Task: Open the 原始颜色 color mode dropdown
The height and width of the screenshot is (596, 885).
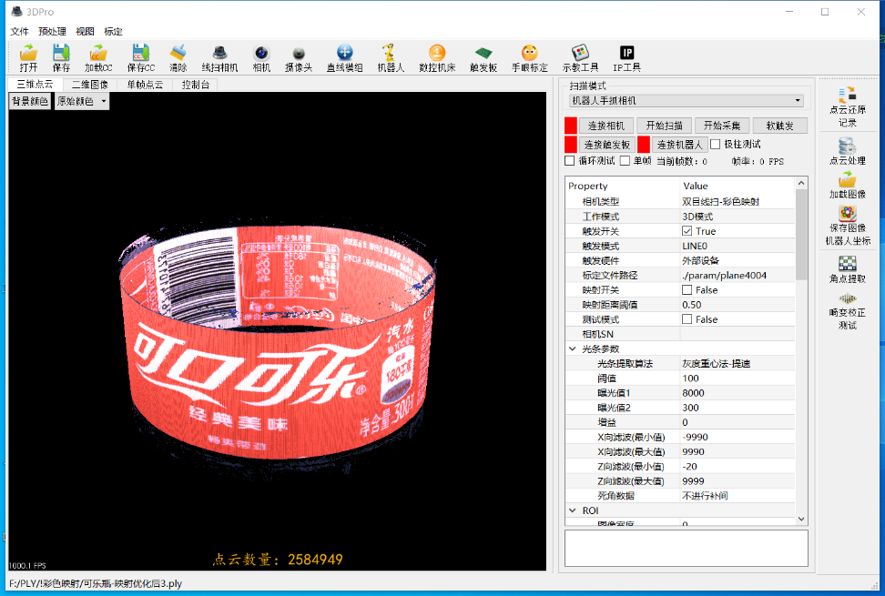Action: 82,102
